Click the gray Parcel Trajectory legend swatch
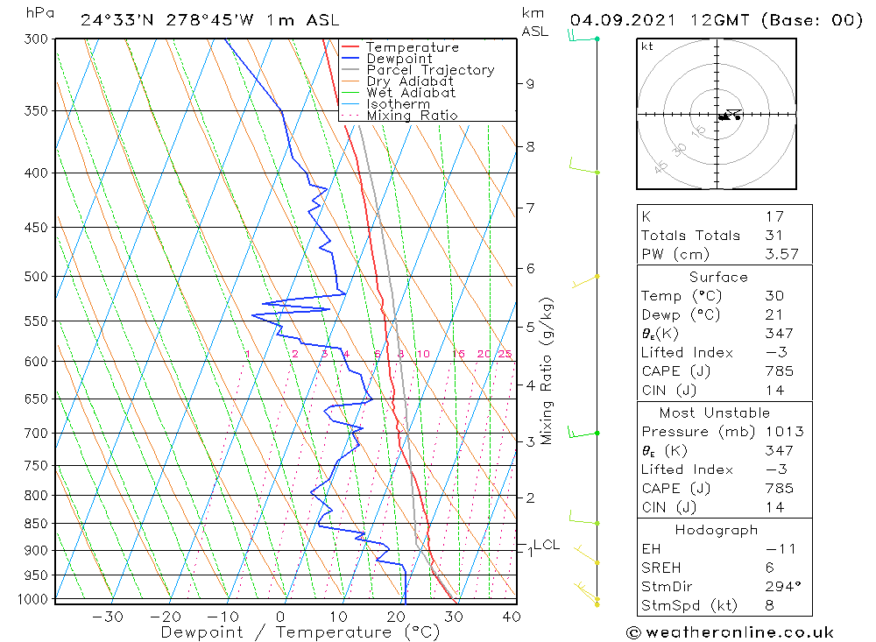Screen dimensions: 876x642 [350, 70]
